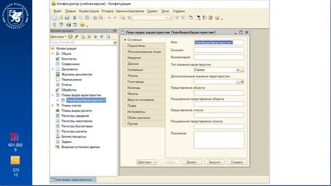Click the Бизнес-процессы tree icon
The height and width of the screenshot is (186, 331).
coord(57,136)
